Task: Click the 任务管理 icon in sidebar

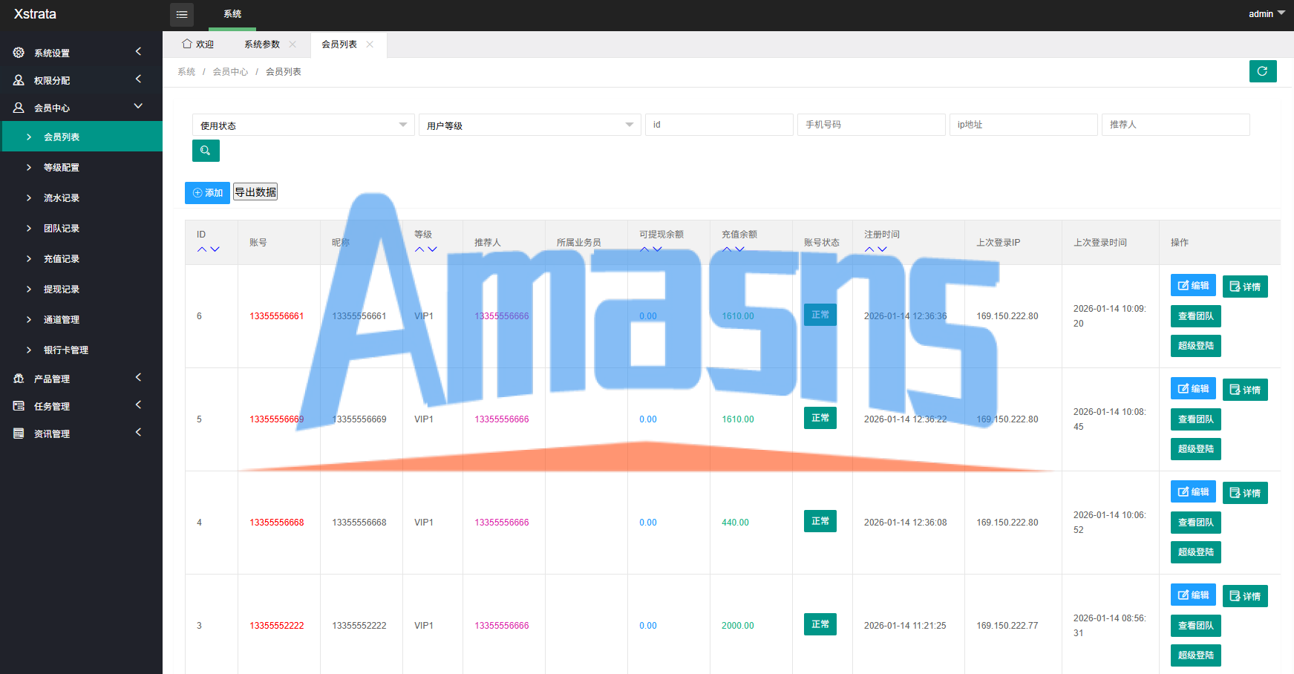Action: [x=19, y=406]
